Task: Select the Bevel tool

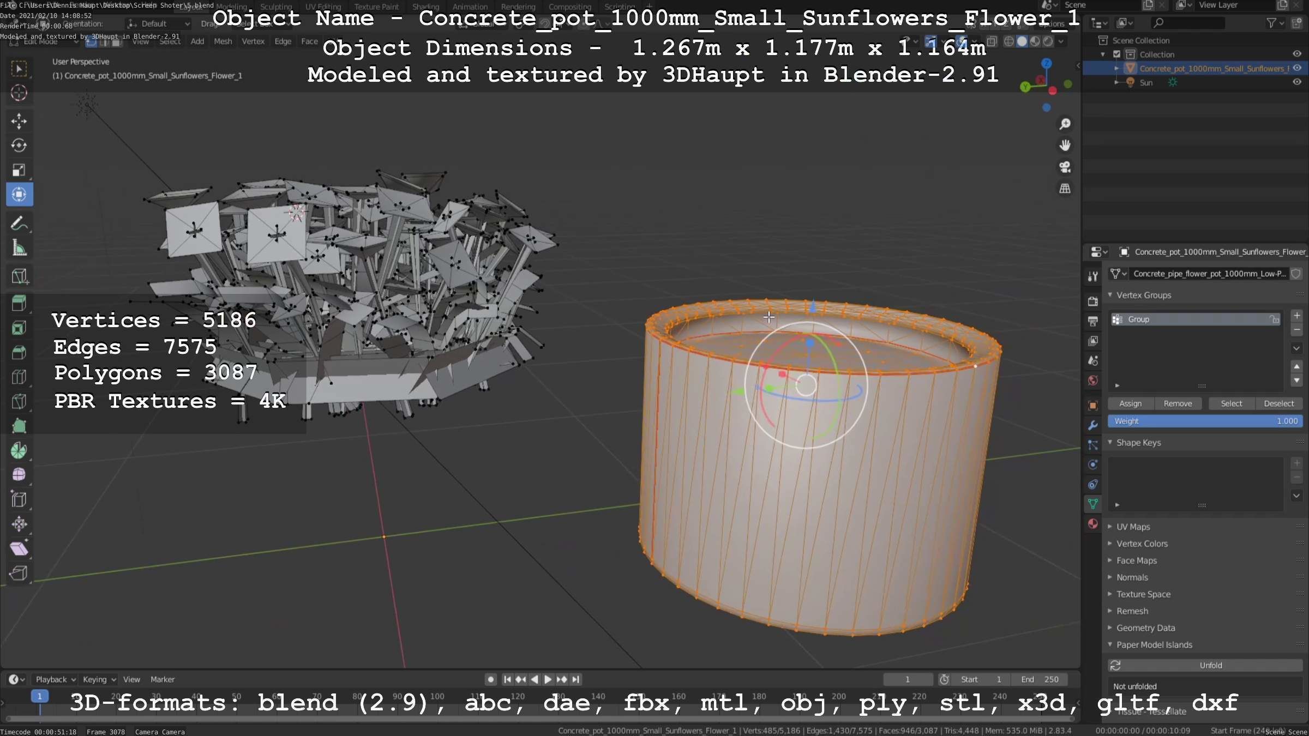Action: (x=19, y=352)
